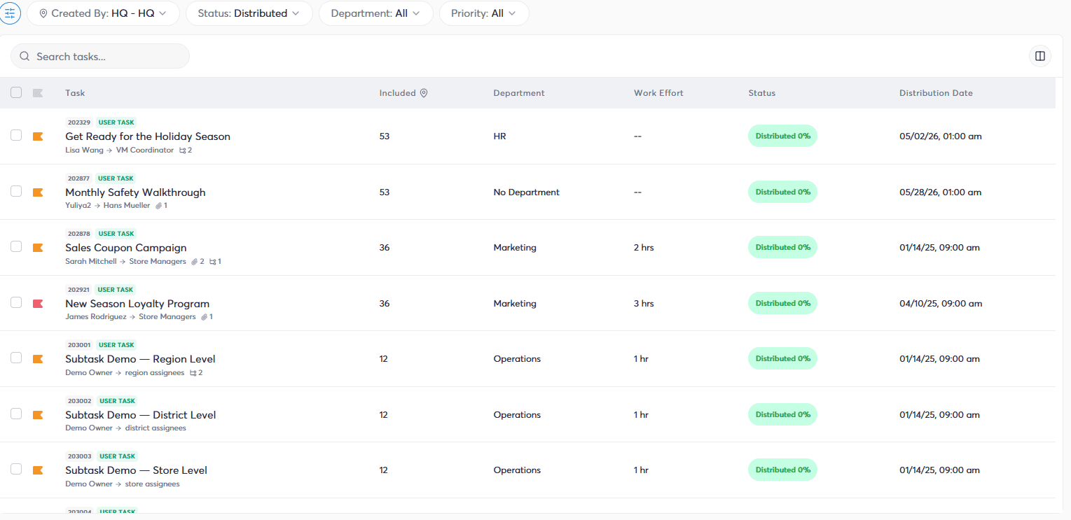The image size is (1071, 520).
Task: Tick the select-all checkbox in the header row
Action: click(16, 92)
